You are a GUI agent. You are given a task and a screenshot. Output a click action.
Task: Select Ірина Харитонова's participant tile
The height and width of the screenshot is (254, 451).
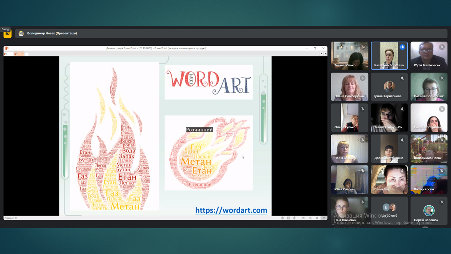(x=389, y=87)
